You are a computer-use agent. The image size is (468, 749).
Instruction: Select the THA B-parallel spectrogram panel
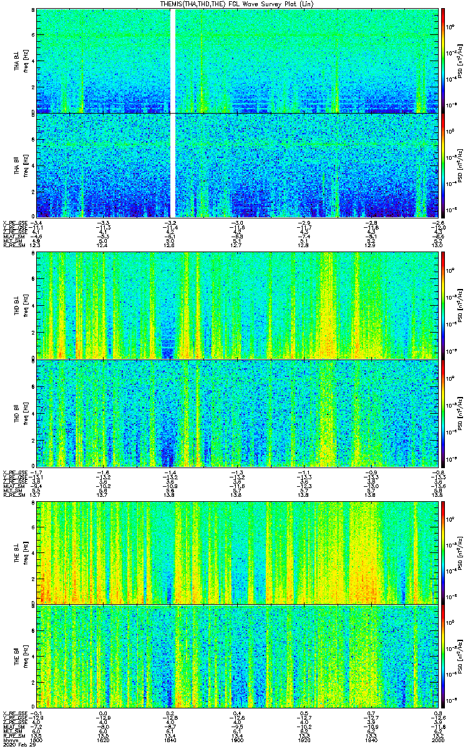pyautogui.click(x=236, y=165)
